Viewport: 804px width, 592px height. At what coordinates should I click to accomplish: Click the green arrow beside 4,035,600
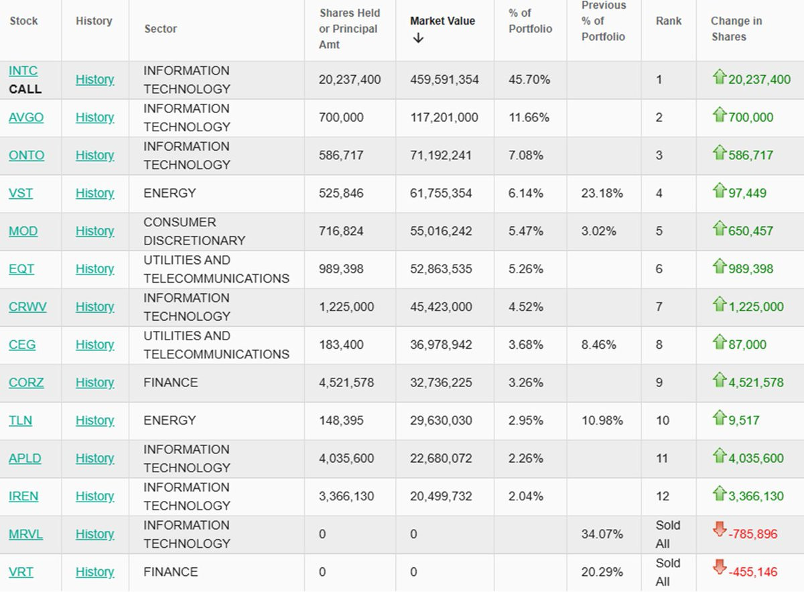(720, 457)
